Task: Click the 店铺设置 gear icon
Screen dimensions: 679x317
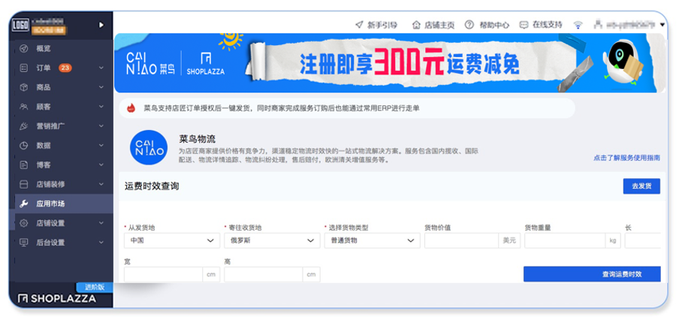Action: [x=24, y=223]
